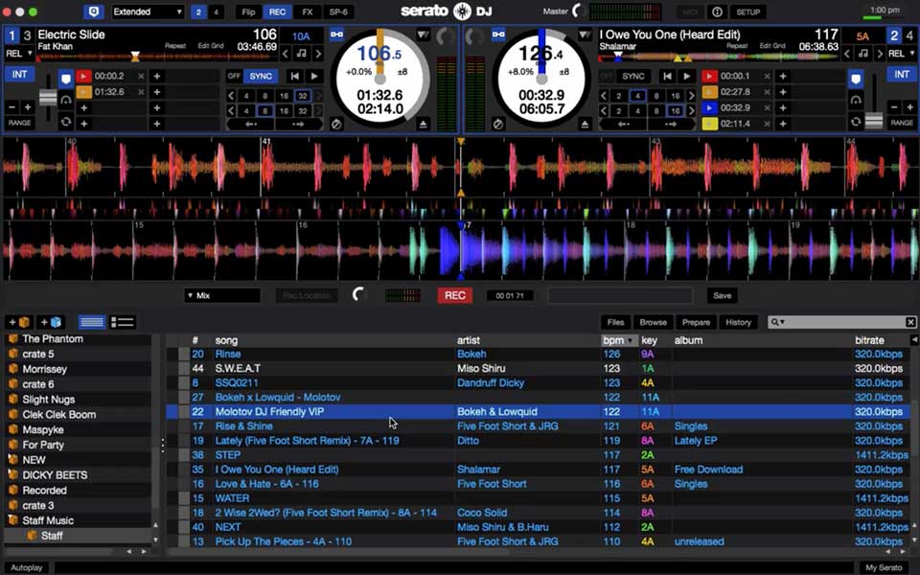Switch library to detailed list view icon
Screen dimensions: 920x575
[121, 322]
